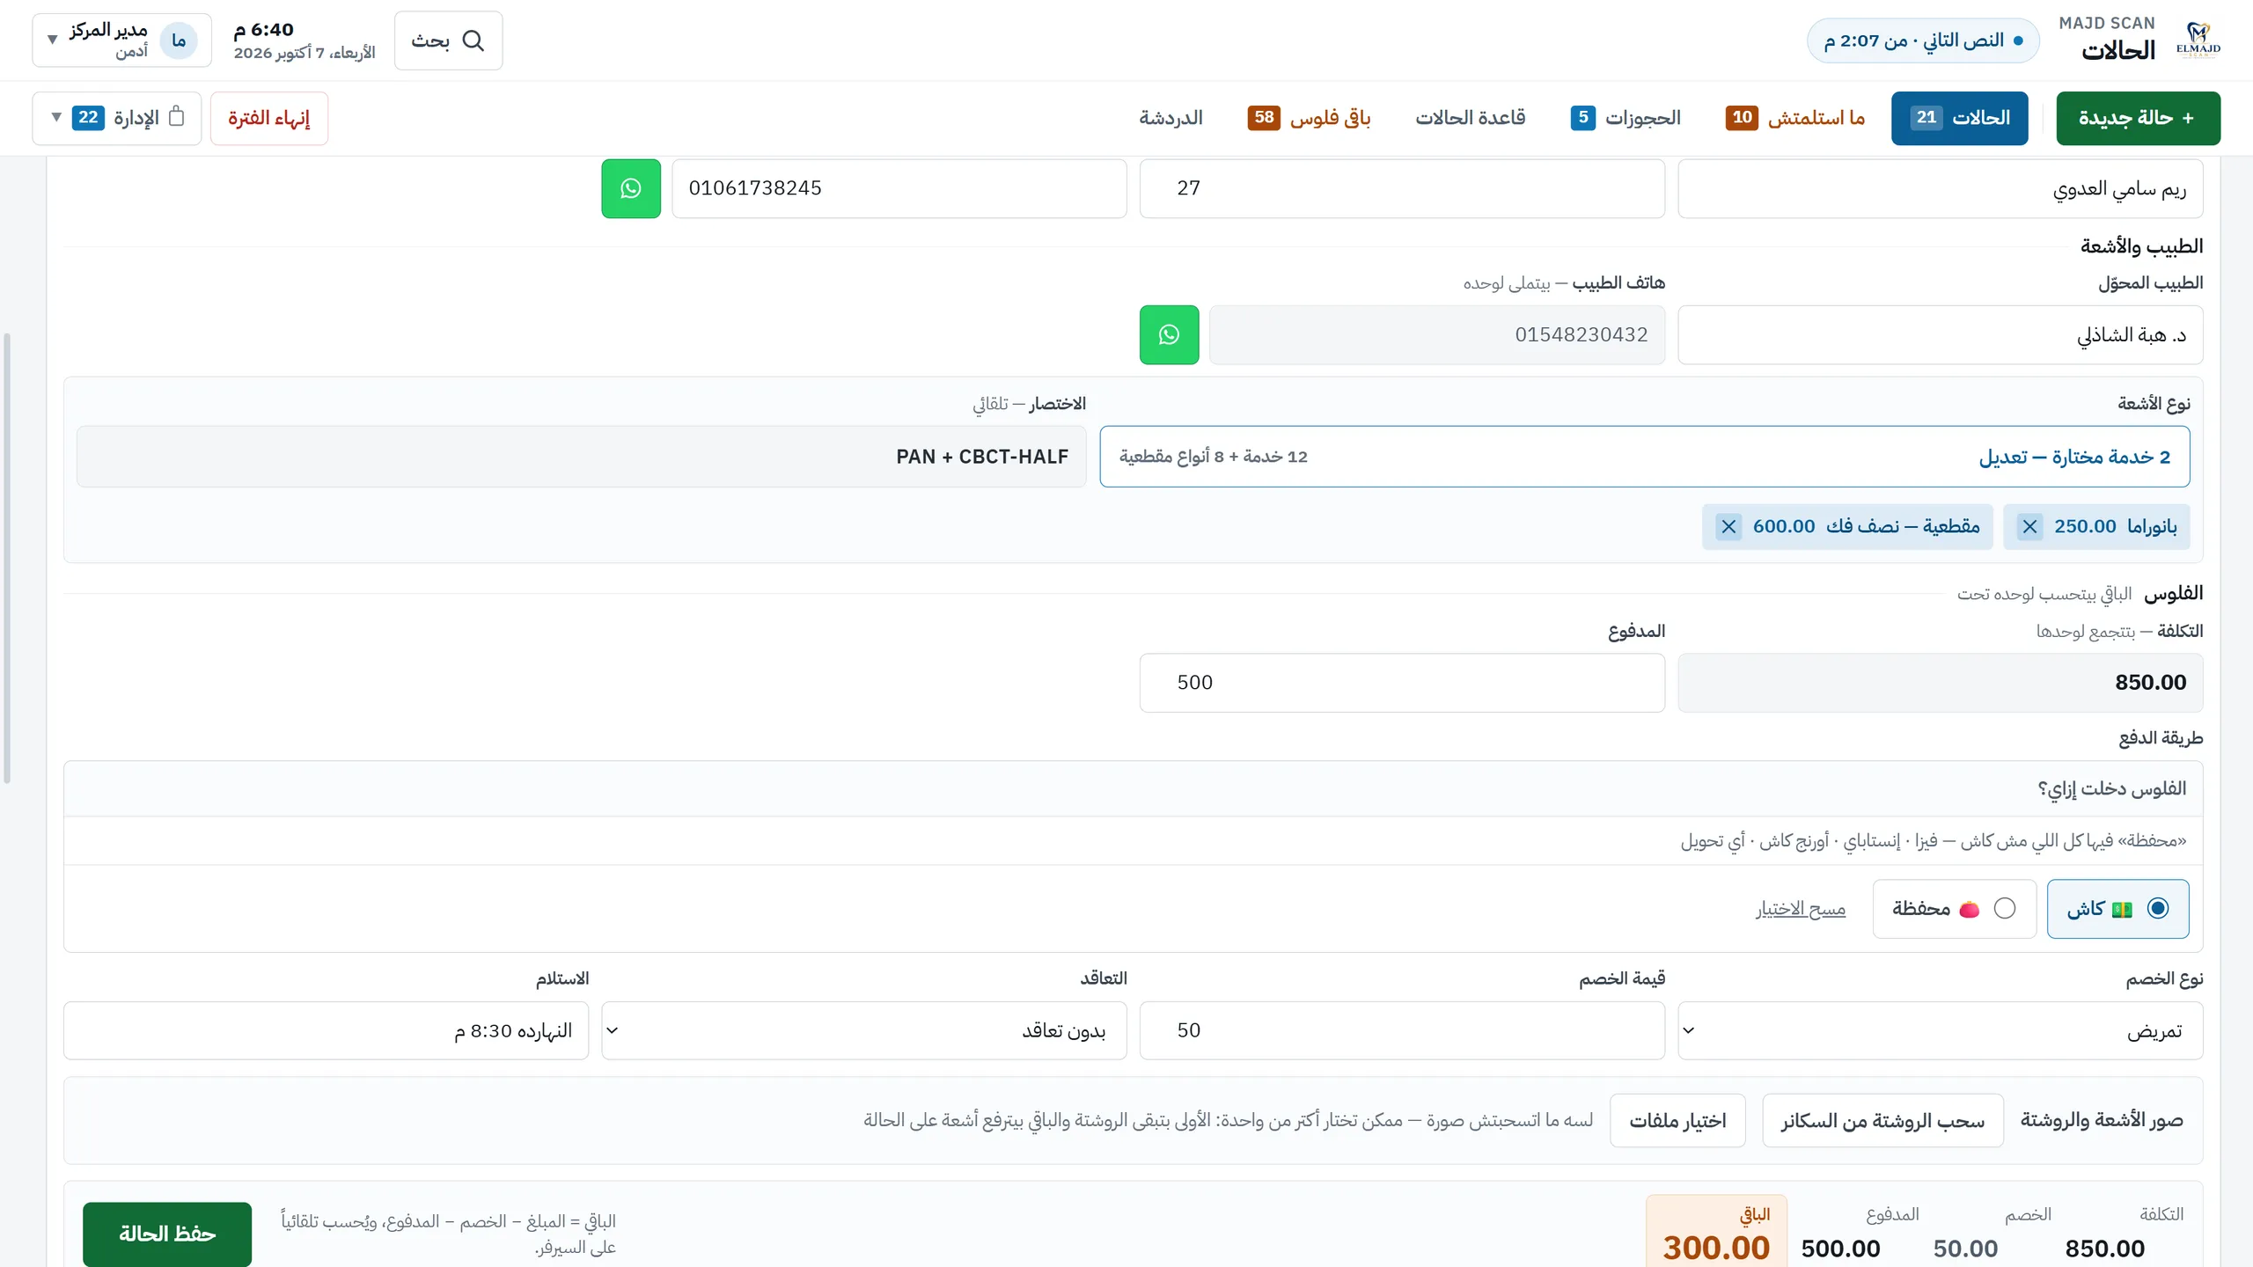Viewport: 2253px width, 1267px height.
Task: Expand the الإدارة menu
Action: (116, 118)
